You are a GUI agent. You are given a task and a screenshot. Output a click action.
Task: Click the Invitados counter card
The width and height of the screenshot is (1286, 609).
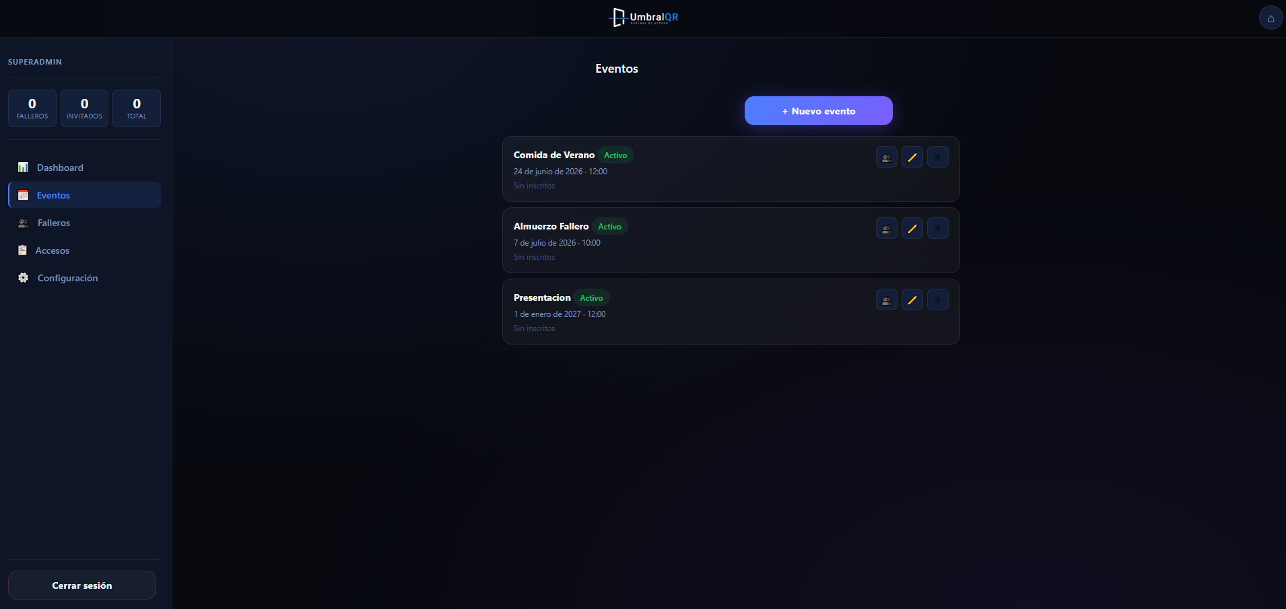coord(84,108)
